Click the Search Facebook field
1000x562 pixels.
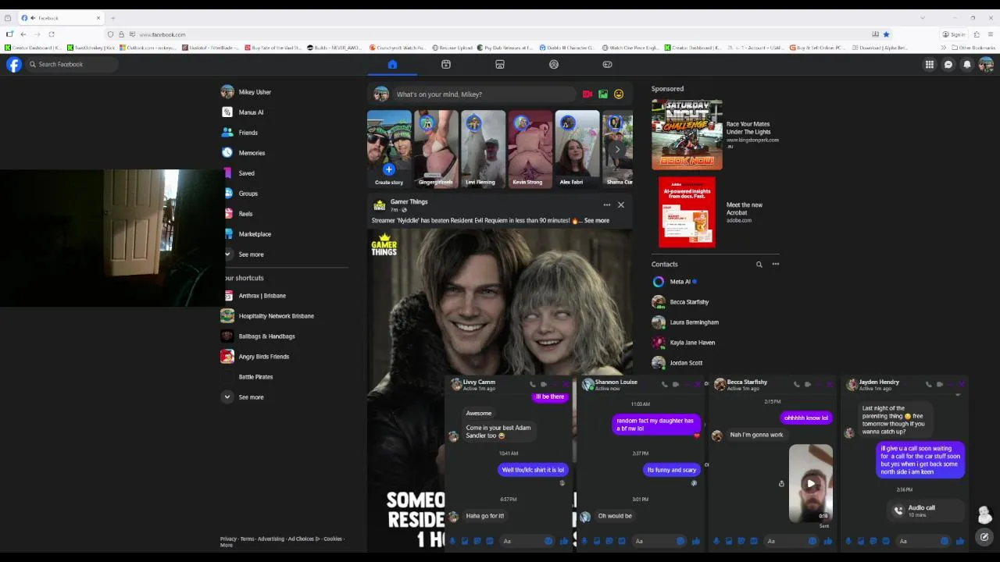point(71,65)
